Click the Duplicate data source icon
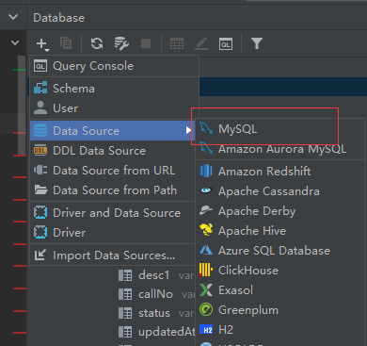This screenshot has height=346, width=367. 66,43
